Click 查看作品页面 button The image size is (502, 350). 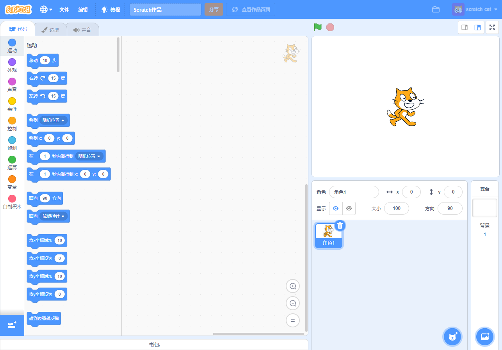click(x=251, y=10)
